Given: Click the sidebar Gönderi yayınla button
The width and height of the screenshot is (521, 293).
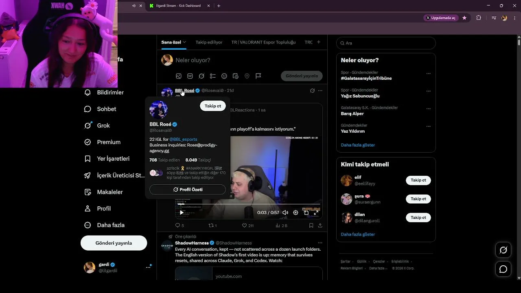Looking at the screenshot, I should [x=114, y=243].
